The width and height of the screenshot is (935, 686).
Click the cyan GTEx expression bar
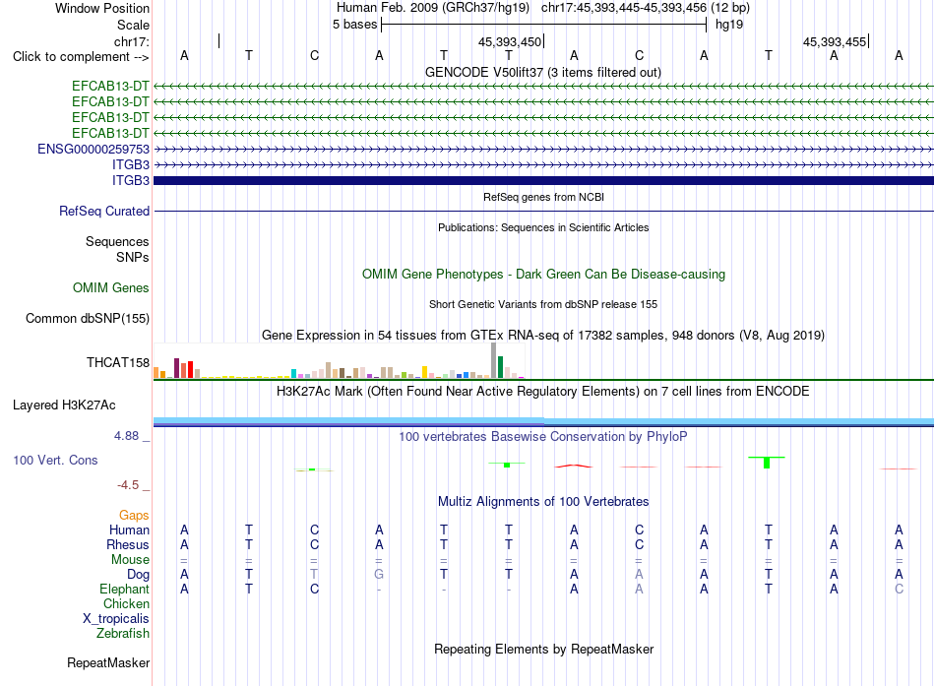click(x=293, y=373)
